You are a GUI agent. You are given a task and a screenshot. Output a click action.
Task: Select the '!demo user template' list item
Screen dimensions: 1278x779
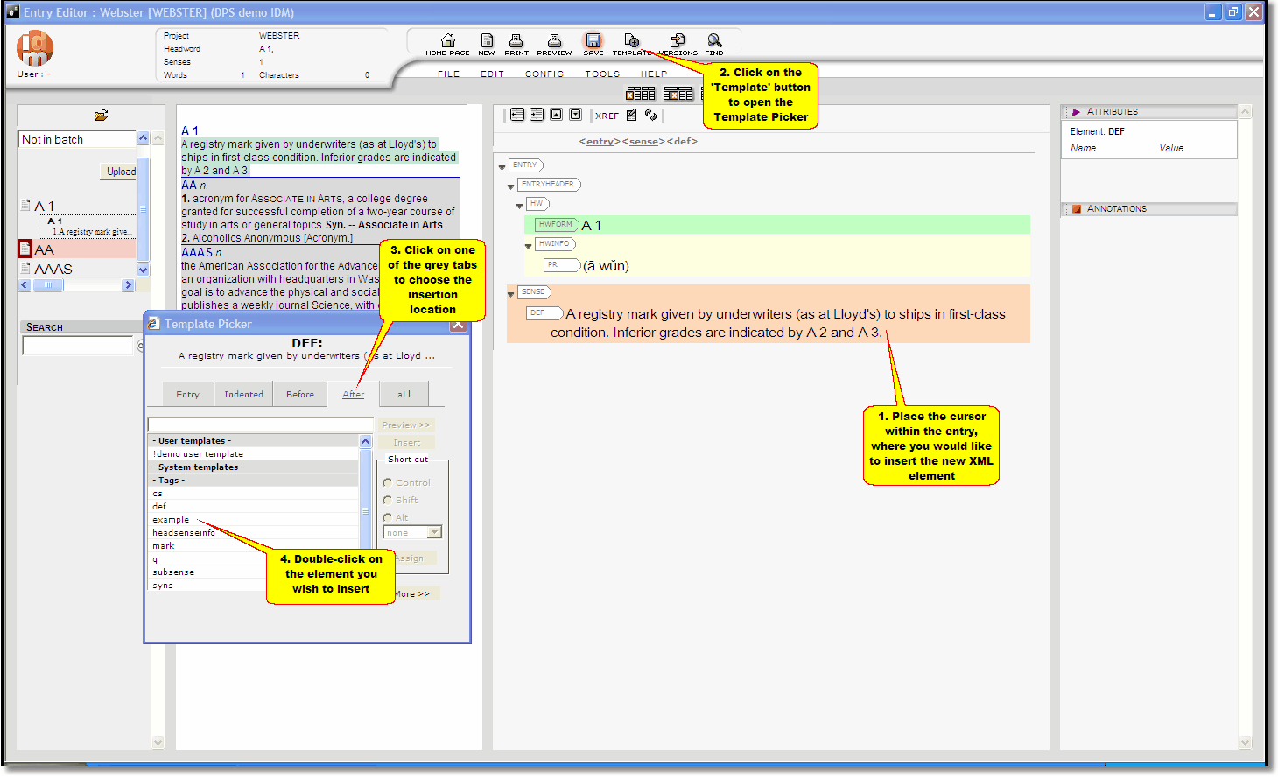point(254,454)
